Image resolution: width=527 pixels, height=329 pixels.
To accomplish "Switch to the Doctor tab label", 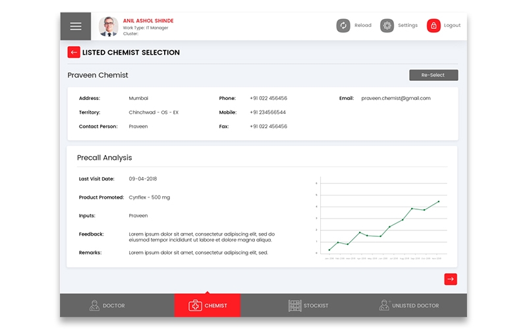I will point(113,306).
